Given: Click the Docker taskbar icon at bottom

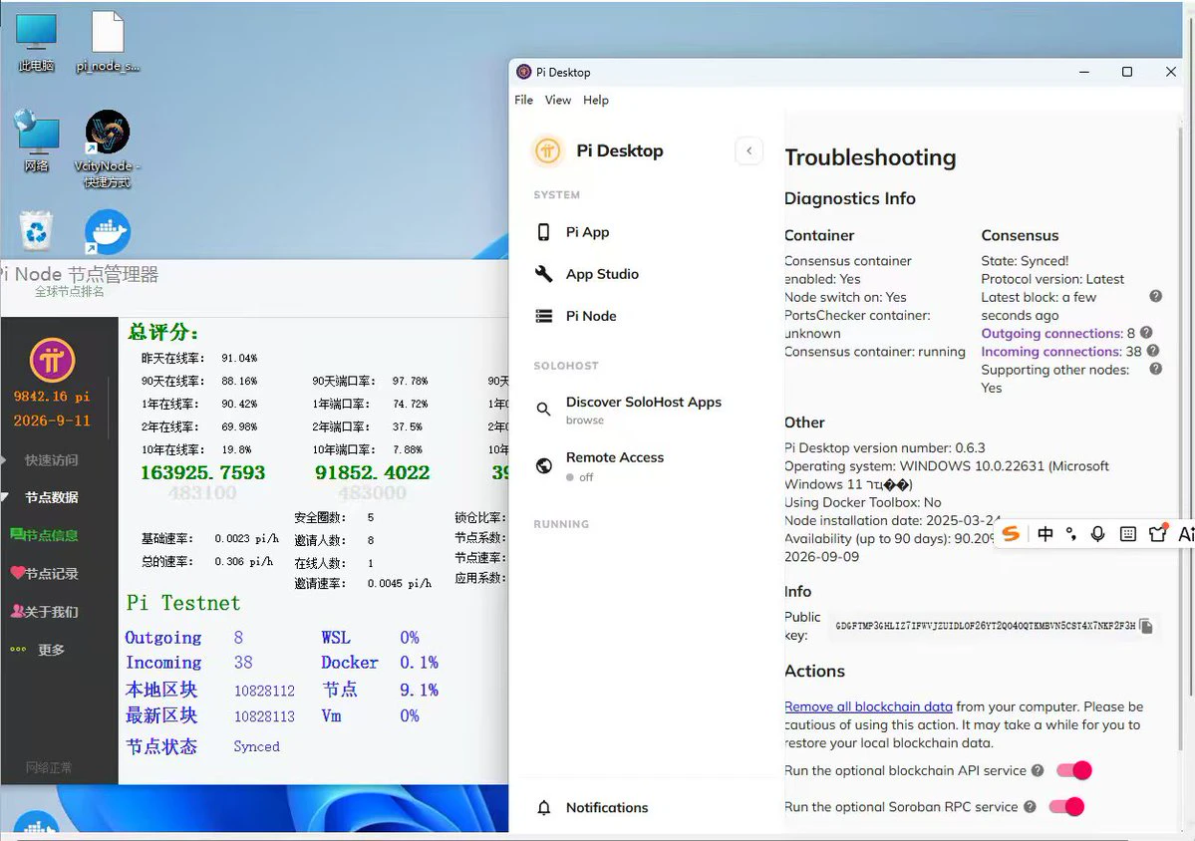Looking at the screenshot, I should coord(36,824).
